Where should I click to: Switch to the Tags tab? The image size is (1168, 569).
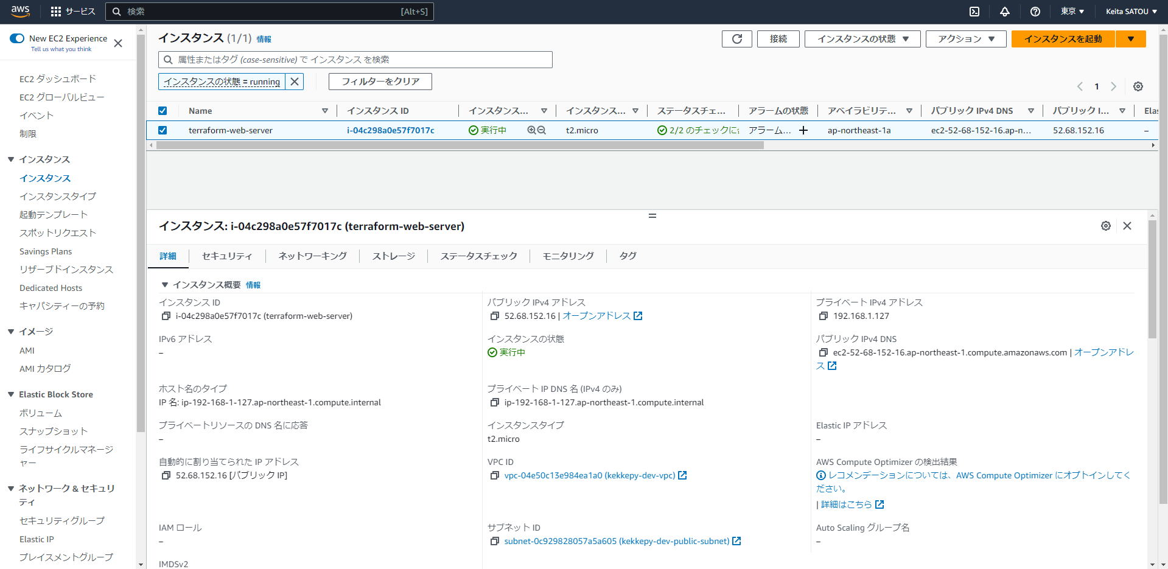(628, 256)
